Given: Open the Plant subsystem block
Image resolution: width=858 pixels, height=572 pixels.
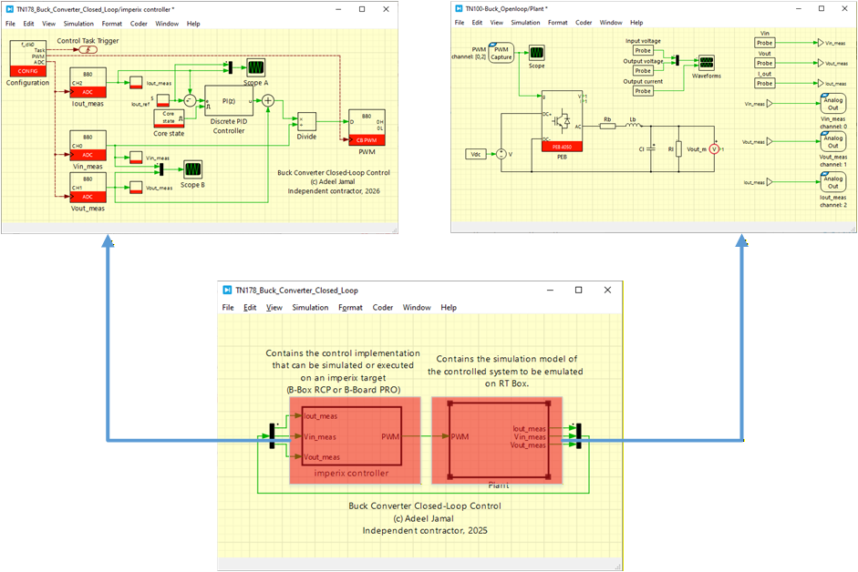Looking at the screenshot, I should [x=498, y=437].
